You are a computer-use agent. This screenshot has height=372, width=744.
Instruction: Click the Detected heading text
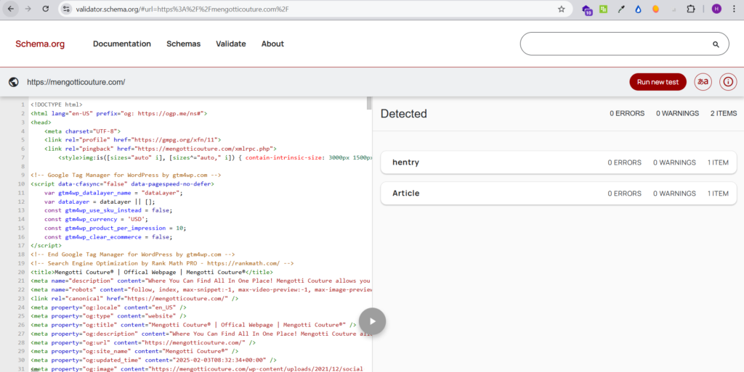[404, 114]
